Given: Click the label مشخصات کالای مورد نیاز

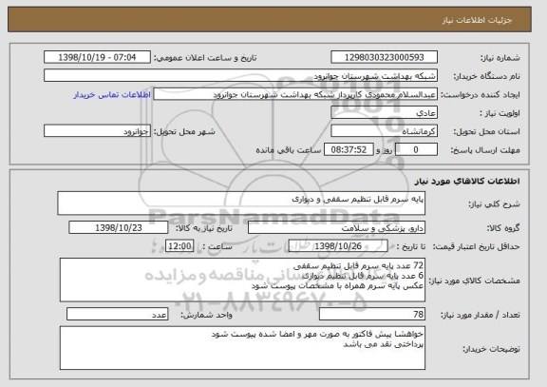Looking at the screenshot, I should pos(474,281).
